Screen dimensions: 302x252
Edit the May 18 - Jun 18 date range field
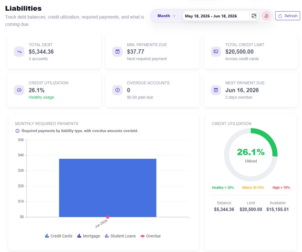216,16
